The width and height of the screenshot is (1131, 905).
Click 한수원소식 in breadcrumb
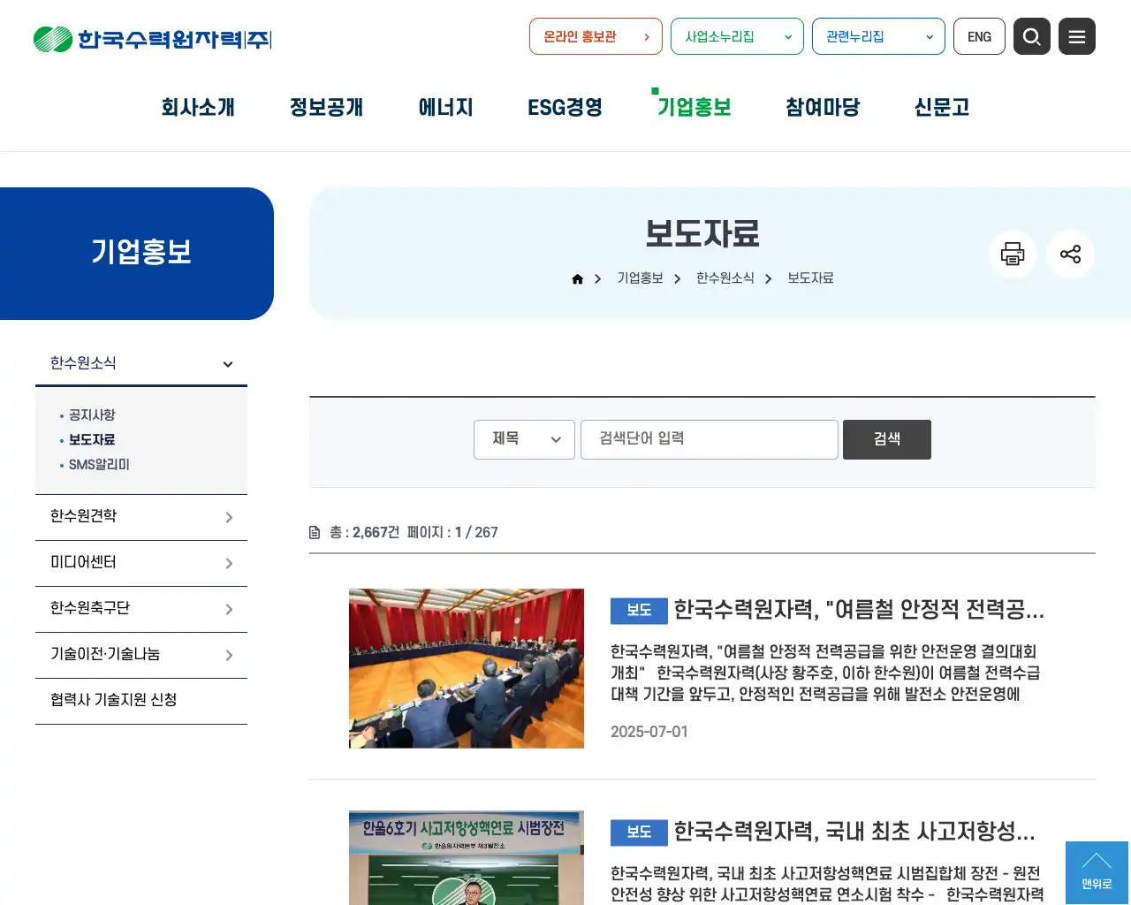[725, 278]
